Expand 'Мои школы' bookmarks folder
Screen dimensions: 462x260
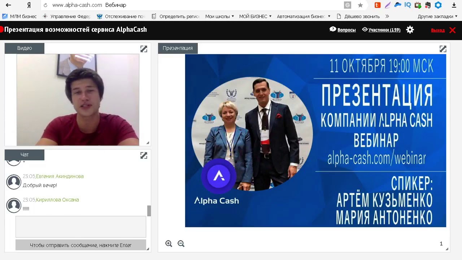(219, 16)
